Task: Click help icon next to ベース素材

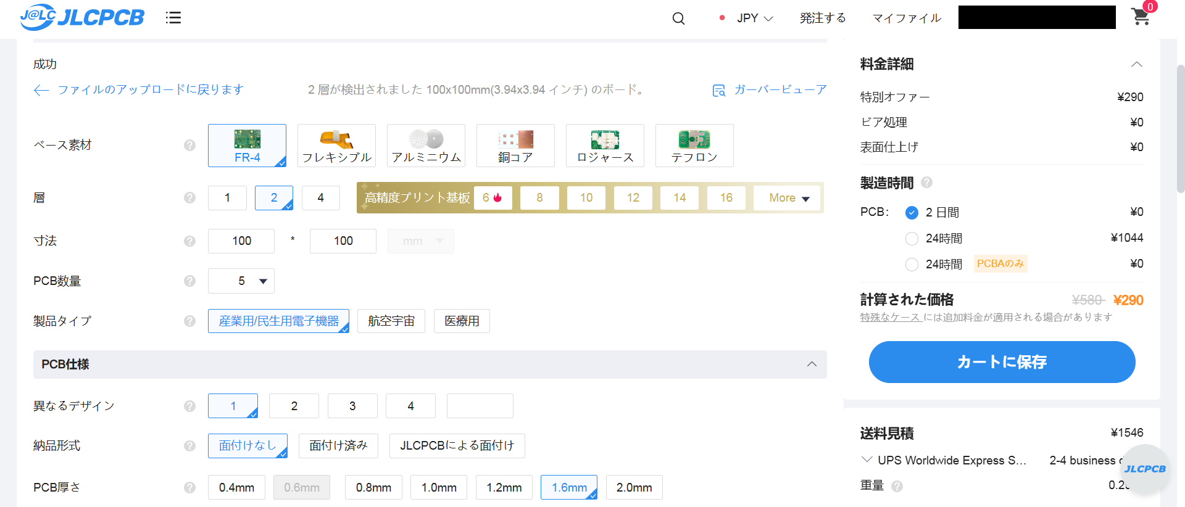Action: (189, 145)
